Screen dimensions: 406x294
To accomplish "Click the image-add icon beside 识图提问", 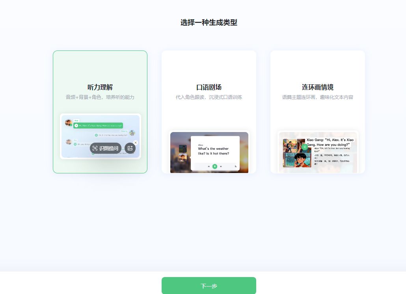I will 130,148.
